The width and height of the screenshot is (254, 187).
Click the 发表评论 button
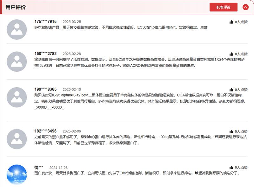223,7
